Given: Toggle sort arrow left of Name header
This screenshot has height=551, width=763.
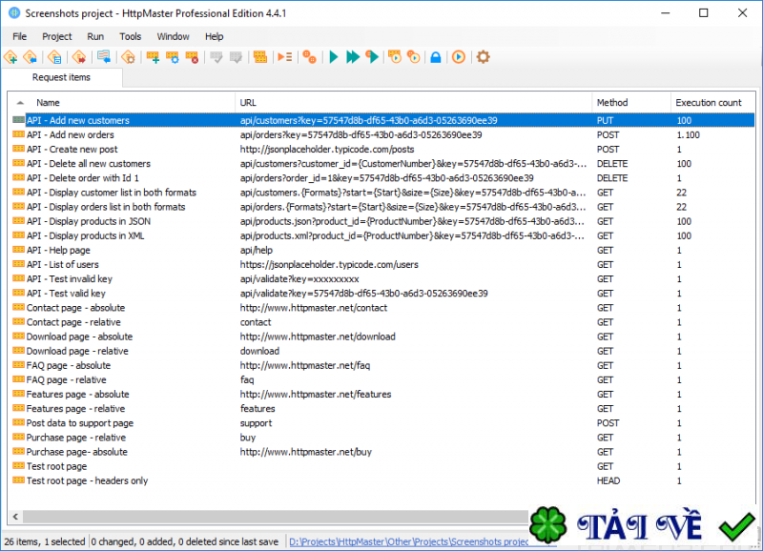Looking at the screenshot, I should [x=21, y=102].
